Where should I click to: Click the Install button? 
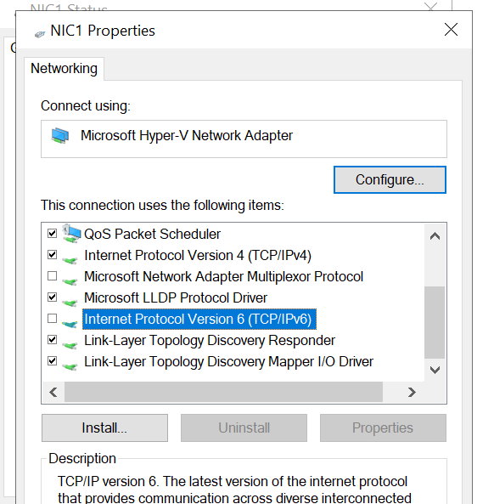coord(104,428)
